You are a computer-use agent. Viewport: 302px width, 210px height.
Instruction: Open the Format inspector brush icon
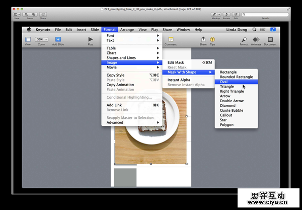click(244, 39)
